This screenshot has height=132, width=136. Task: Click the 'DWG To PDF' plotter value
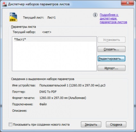coord(48,92)
